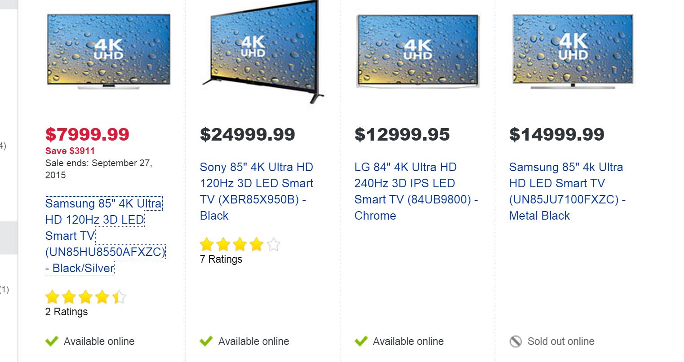Click the sold out prohibited icon
684x362 pixels.
pos(515,341)
